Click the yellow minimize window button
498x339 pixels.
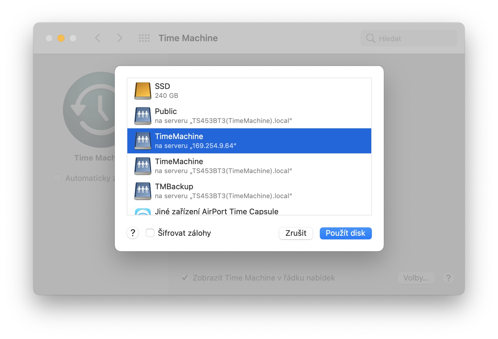(x=61, y=38)
